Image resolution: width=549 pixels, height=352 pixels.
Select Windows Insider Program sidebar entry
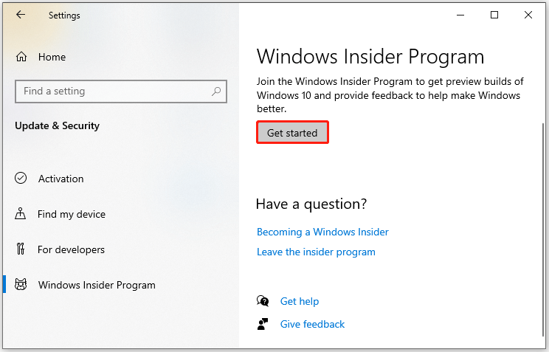97,285
